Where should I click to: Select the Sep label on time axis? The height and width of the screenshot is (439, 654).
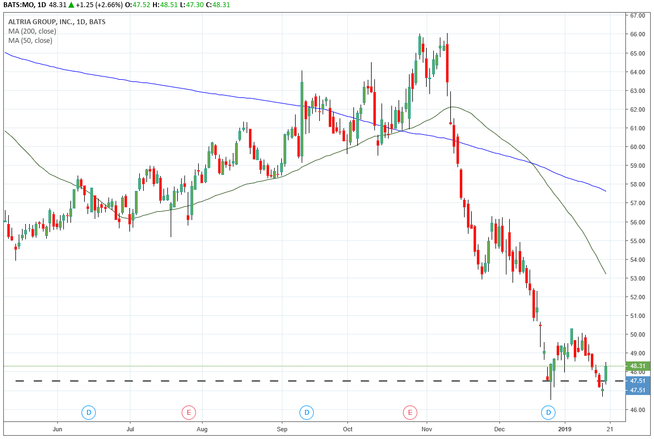click(x=282, y=429)
